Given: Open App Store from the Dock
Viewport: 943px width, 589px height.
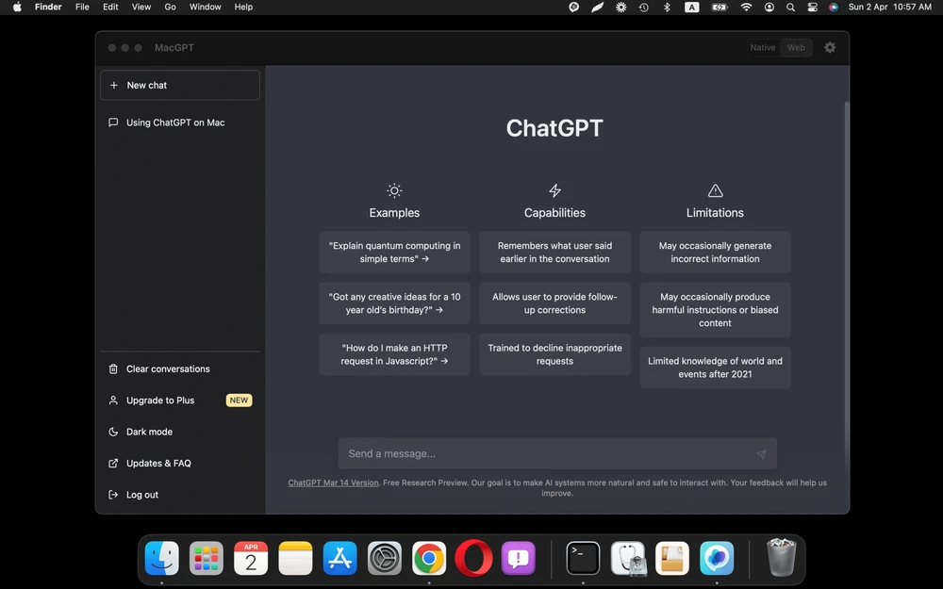Looking at the screenshot, I should [x=339, y=558].
